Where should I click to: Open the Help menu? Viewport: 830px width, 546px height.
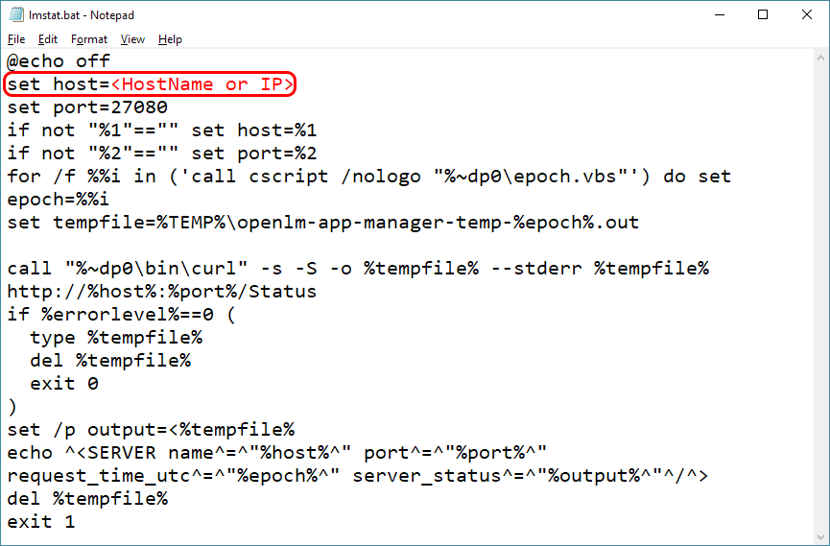click(x=170, y=39)
